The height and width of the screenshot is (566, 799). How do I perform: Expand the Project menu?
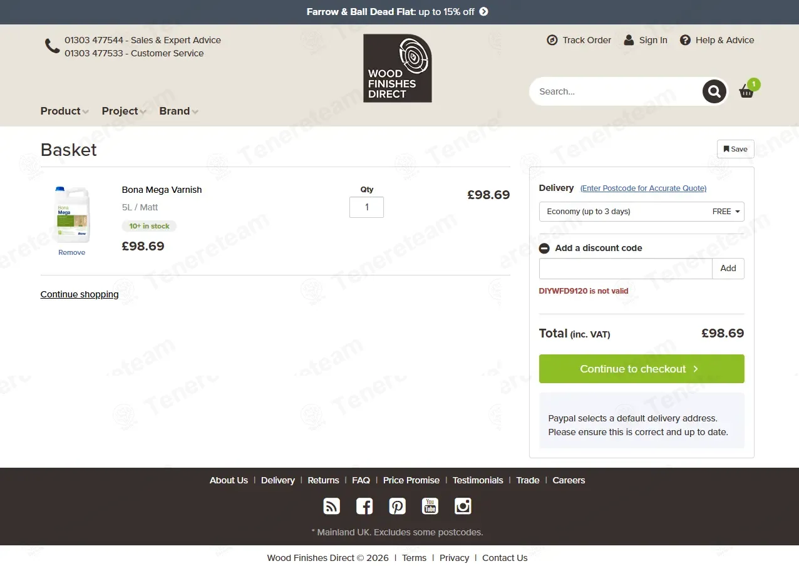pyautogui.click(x=124, y=111)
